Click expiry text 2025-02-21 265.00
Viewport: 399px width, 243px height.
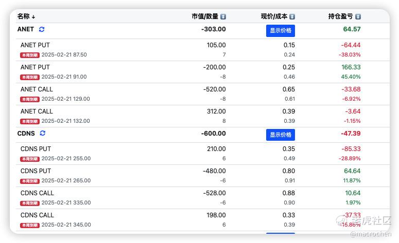[66, 180]
